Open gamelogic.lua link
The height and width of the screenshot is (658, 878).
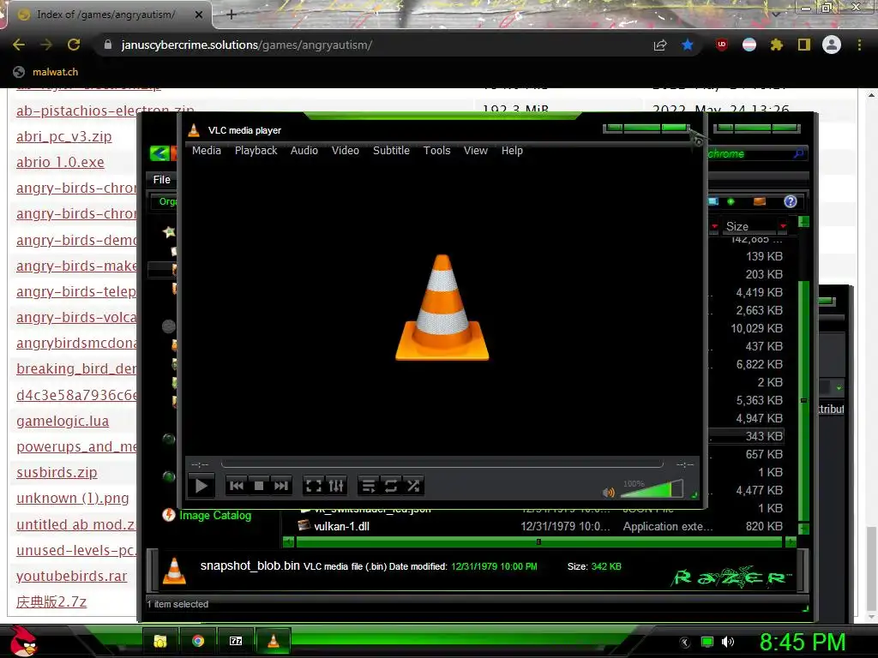[63, 421]
